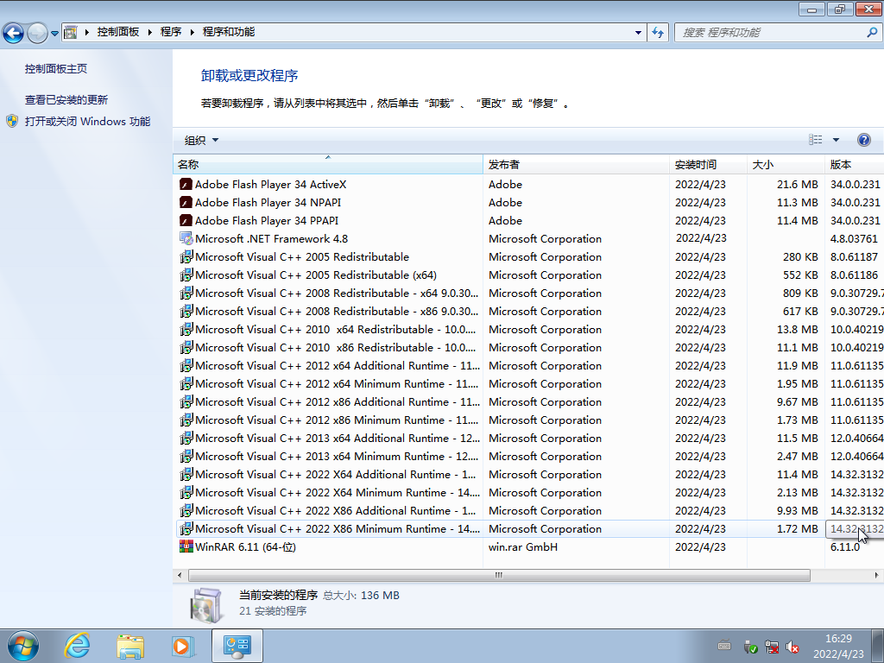Click the Visual C++ 2022 X64 Additional Runtime icon
884x663 pixels.
(x=186, y=474)
